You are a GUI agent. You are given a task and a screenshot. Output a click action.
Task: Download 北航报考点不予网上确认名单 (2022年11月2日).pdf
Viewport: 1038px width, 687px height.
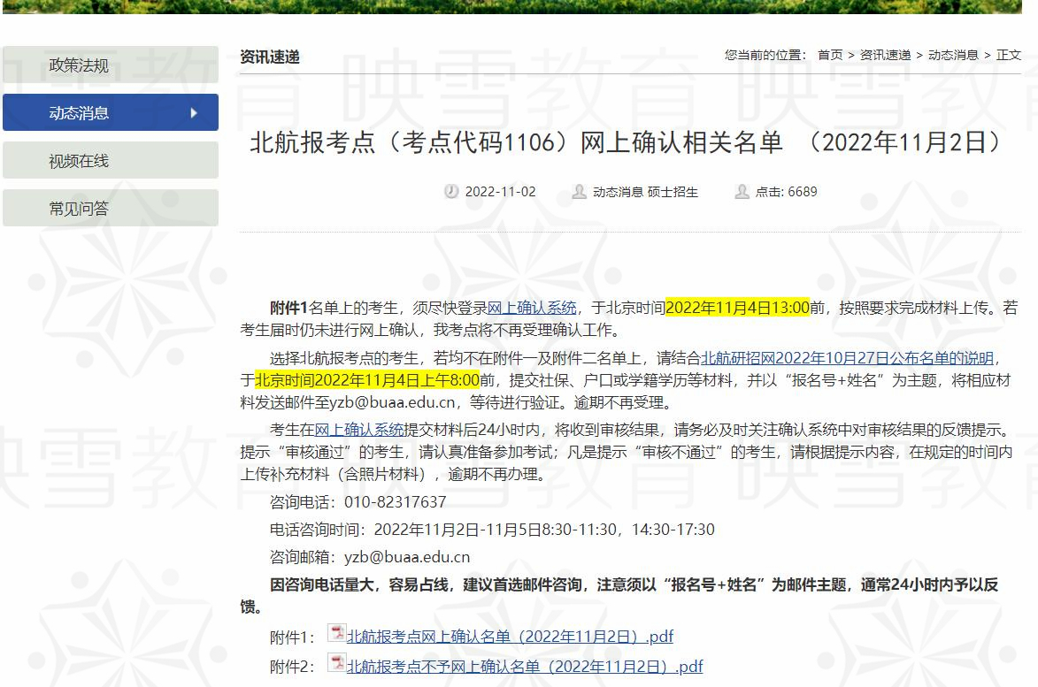pos(525,667)
